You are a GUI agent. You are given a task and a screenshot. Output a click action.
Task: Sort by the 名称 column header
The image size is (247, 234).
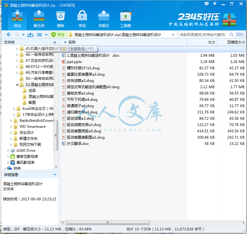click(72, 42)
